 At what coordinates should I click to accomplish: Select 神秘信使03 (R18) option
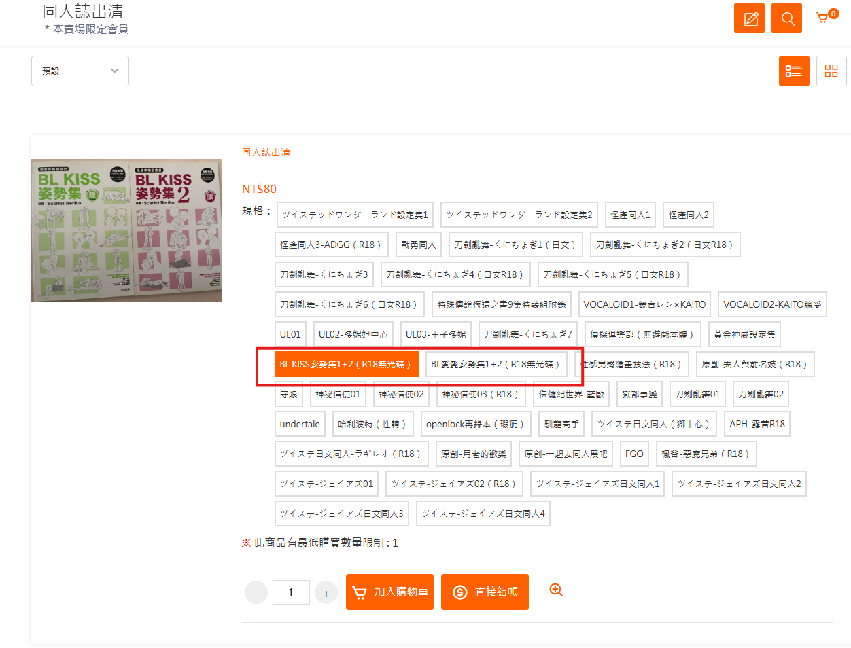click(482, 394)
